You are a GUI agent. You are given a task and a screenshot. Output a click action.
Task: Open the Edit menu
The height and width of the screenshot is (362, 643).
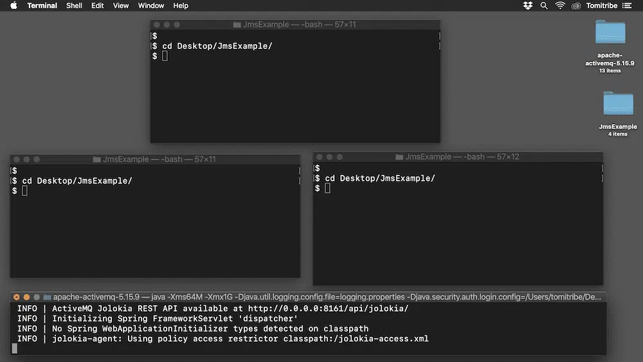click(97, 6)
